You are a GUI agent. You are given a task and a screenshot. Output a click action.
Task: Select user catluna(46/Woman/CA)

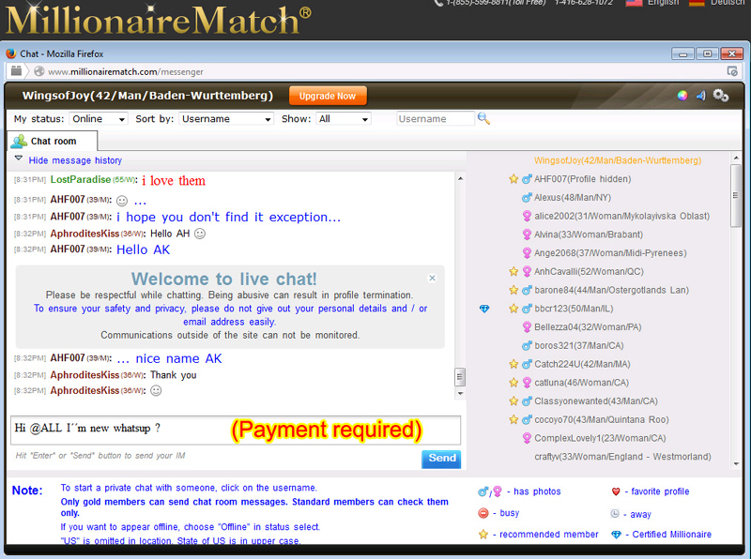click(x=581, y=383)
